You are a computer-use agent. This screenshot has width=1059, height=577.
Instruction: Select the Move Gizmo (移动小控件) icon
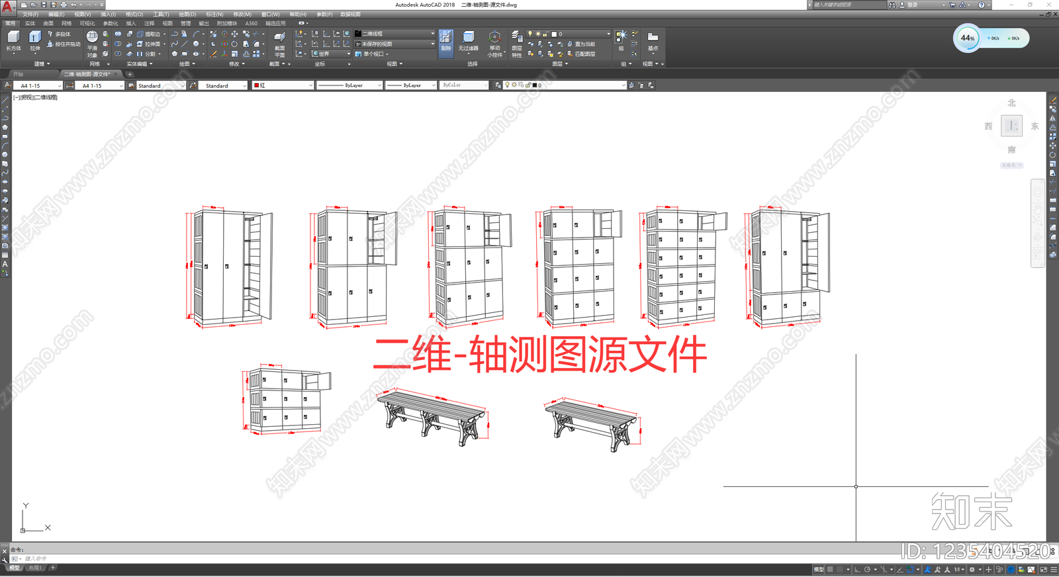click(494, 44)
